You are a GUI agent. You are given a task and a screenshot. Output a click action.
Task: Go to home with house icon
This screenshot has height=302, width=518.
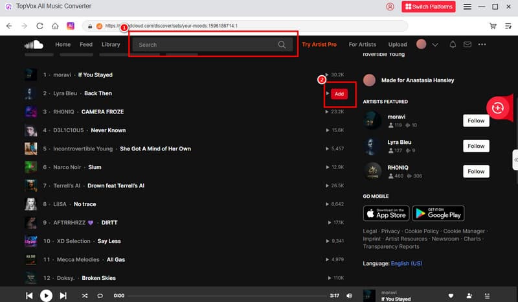coord(55,26)
